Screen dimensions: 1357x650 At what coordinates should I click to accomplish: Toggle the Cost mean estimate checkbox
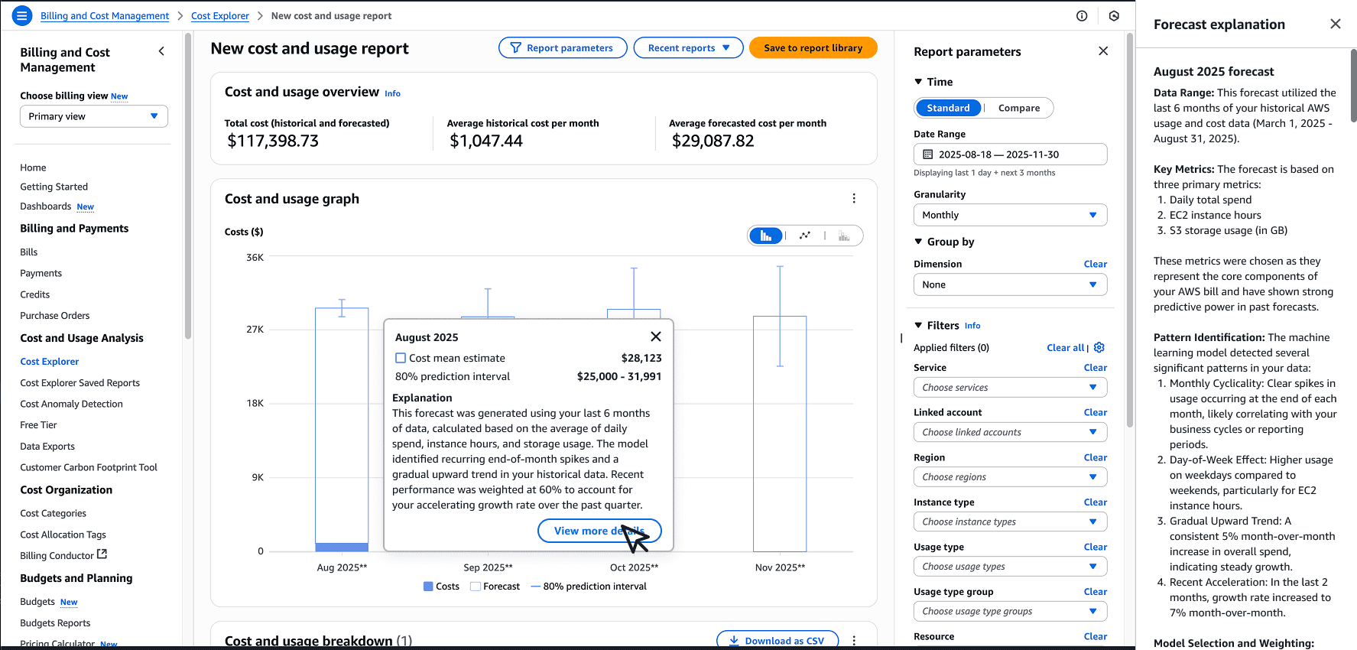(401, 358)
